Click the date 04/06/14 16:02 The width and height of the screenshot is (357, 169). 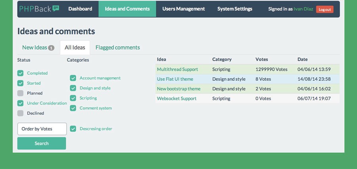coord(314,89)
